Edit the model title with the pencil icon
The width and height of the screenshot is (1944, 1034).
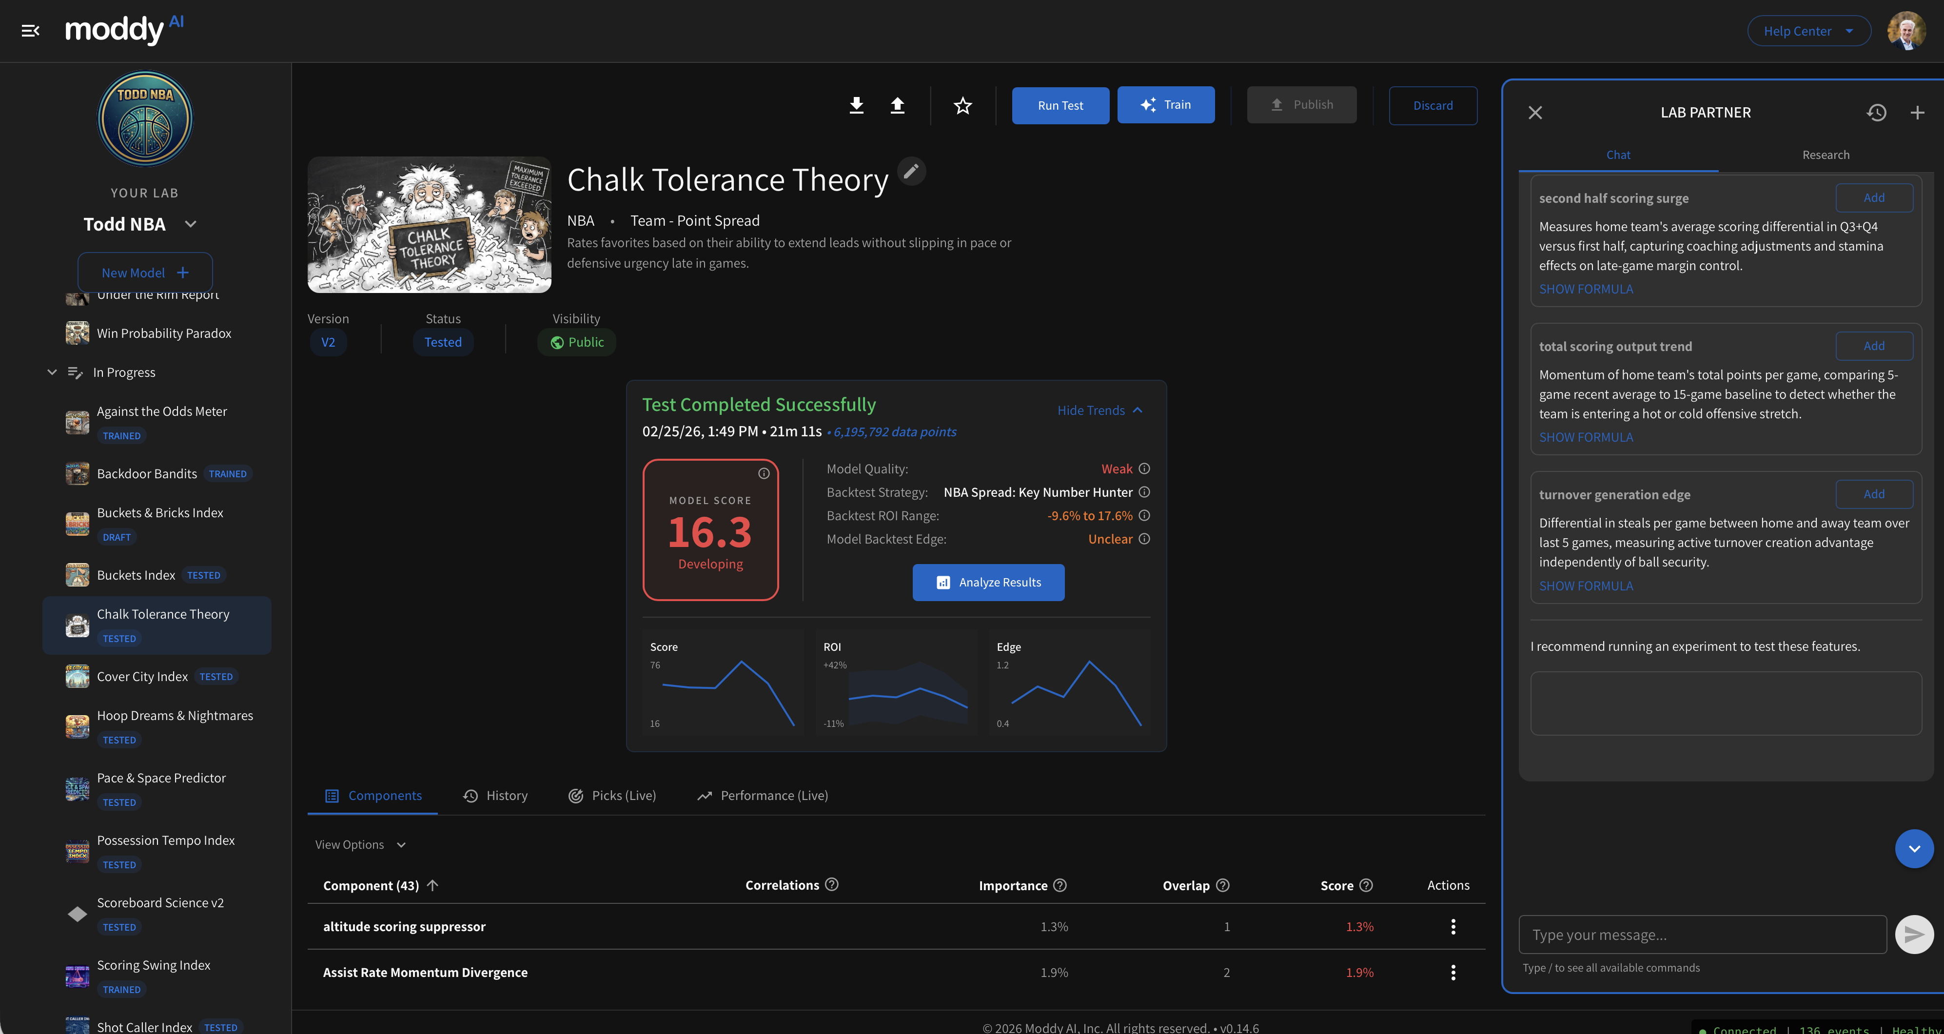tap(912, 171)
